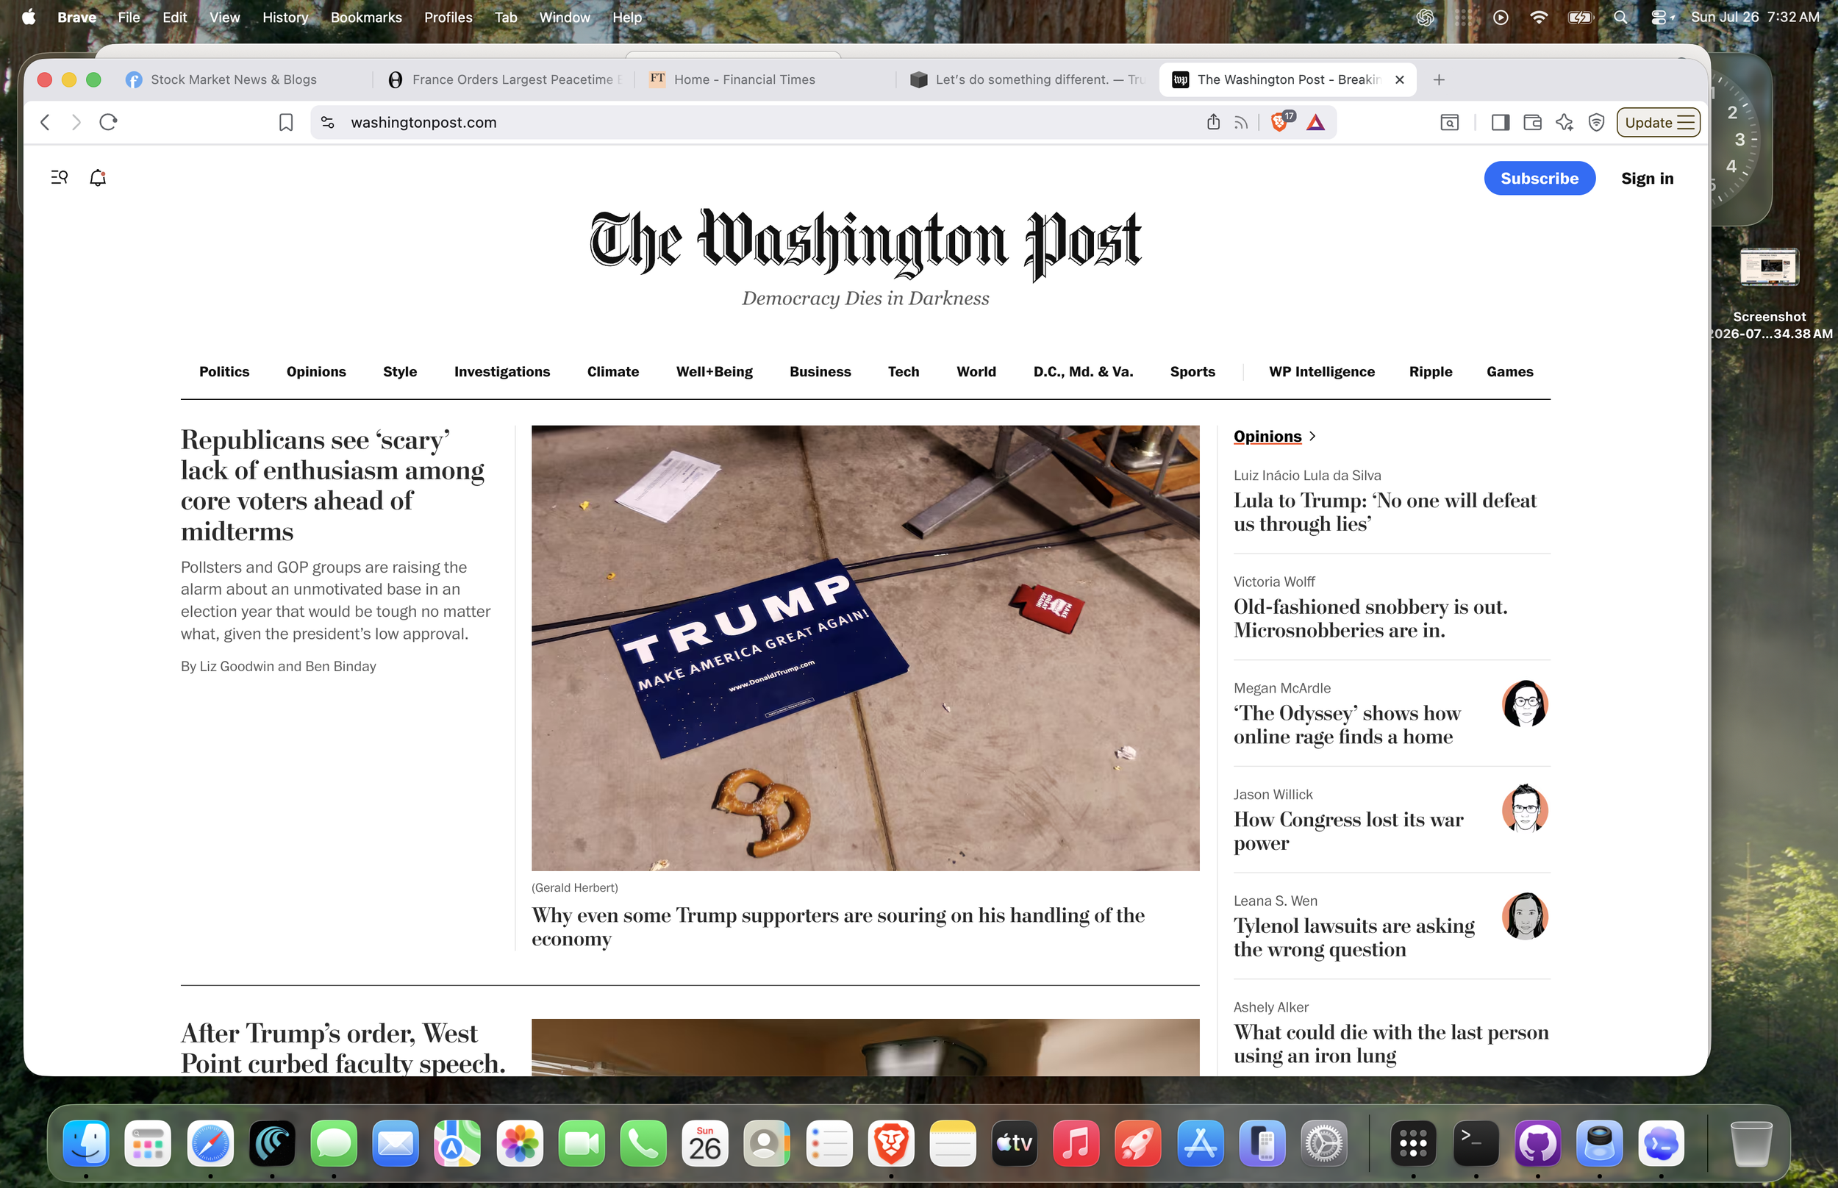Click Jason Willick's portrait avatar
The width and height of the screenshot is (1838, 1188).
pos(1525,809)
